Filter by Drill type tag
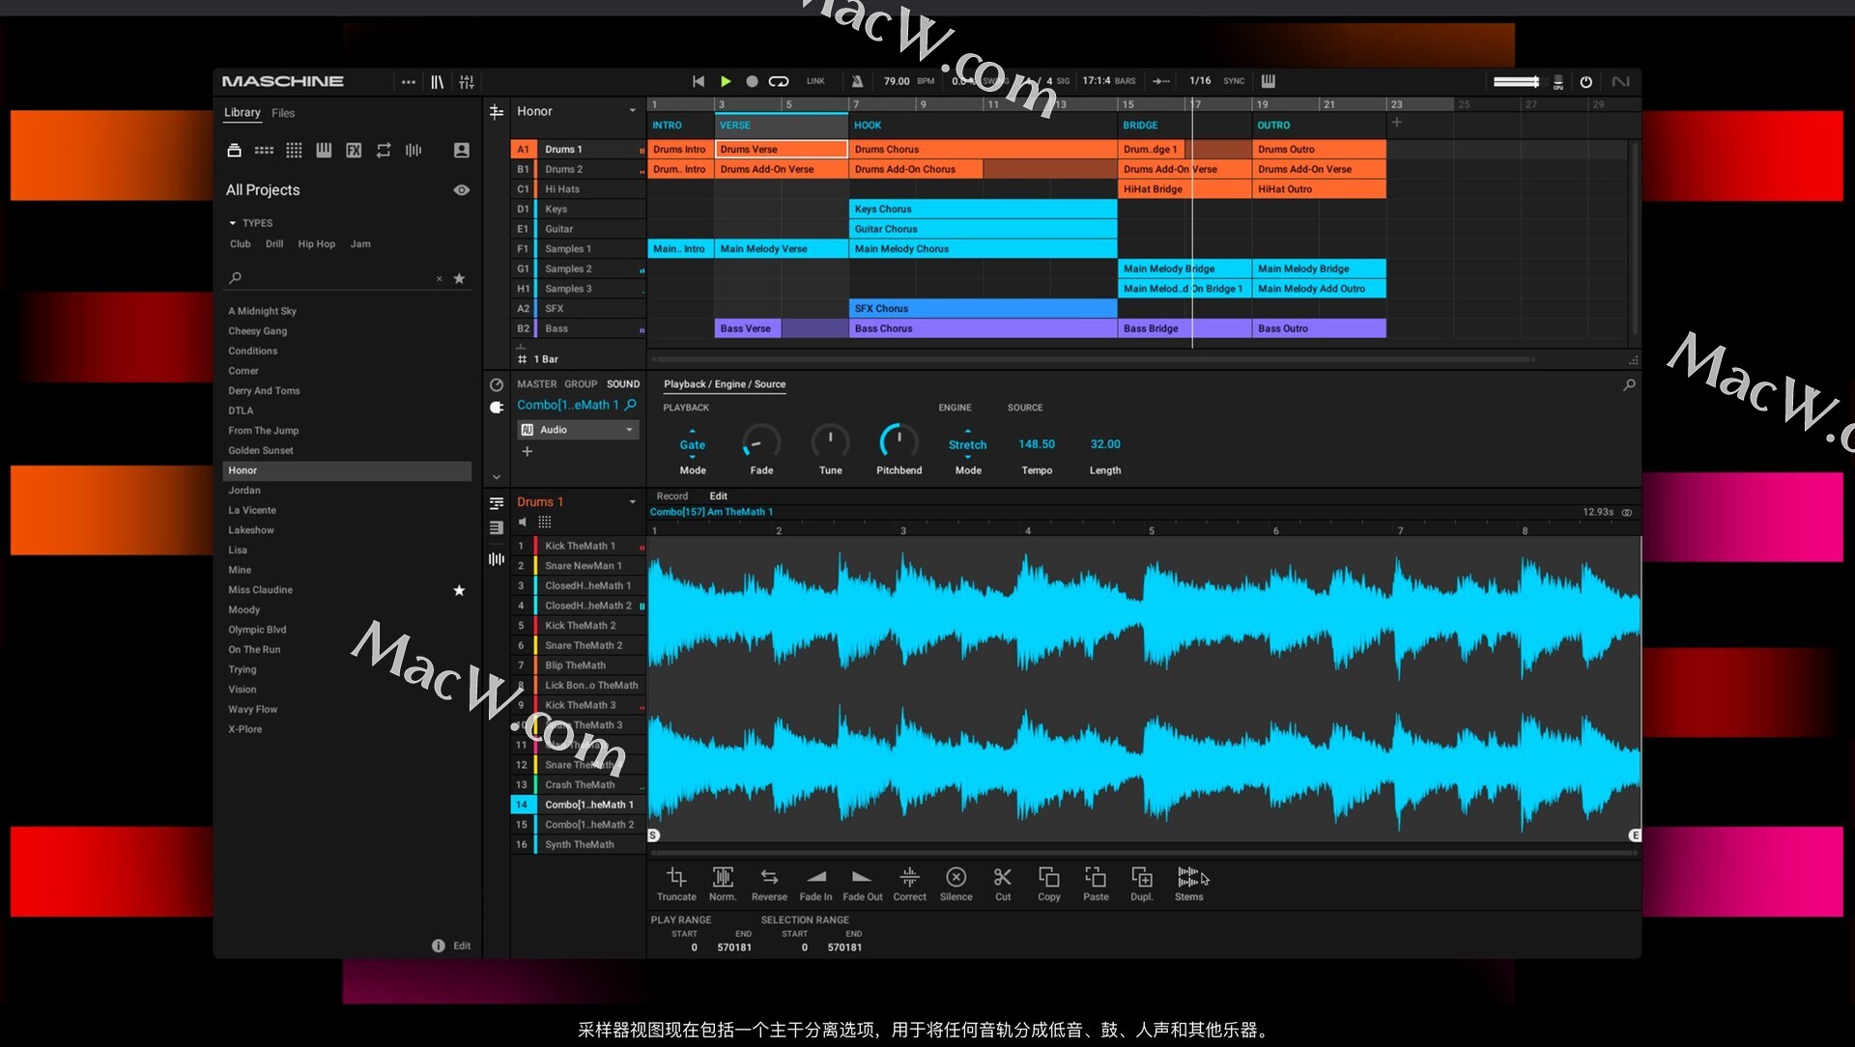1855x1047 pixels. [x=274, y=244]
